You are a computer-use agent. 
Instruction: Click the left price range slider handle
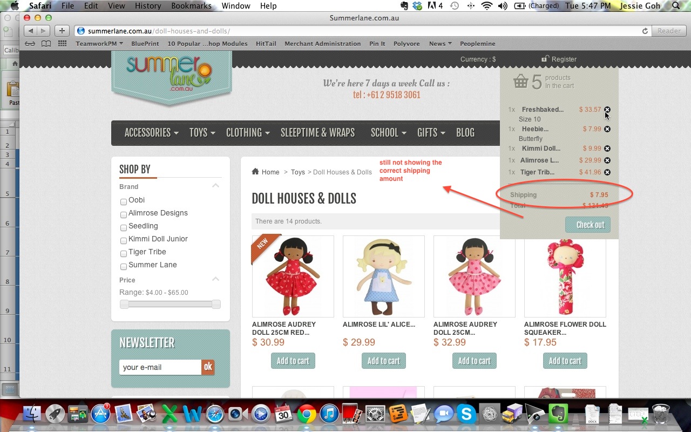coord(124,305)
